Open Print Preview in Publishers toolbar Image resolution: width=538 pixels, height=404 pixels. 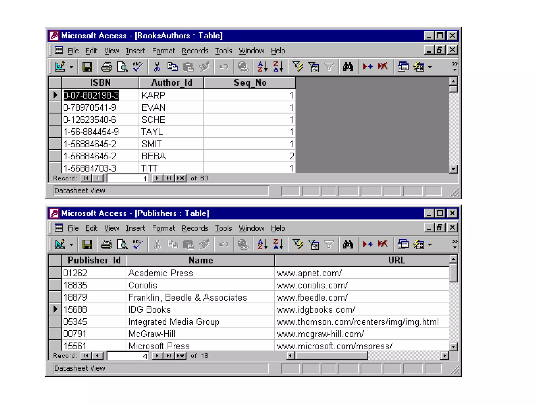[122, 245]
